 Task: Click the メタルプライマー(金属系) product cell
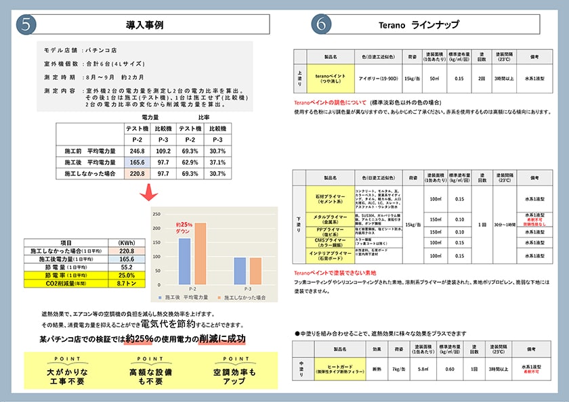[331, 219]
